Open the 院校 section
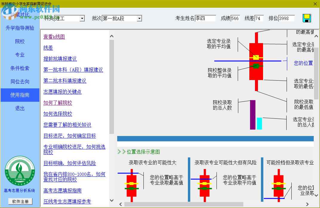 point(20,41)
